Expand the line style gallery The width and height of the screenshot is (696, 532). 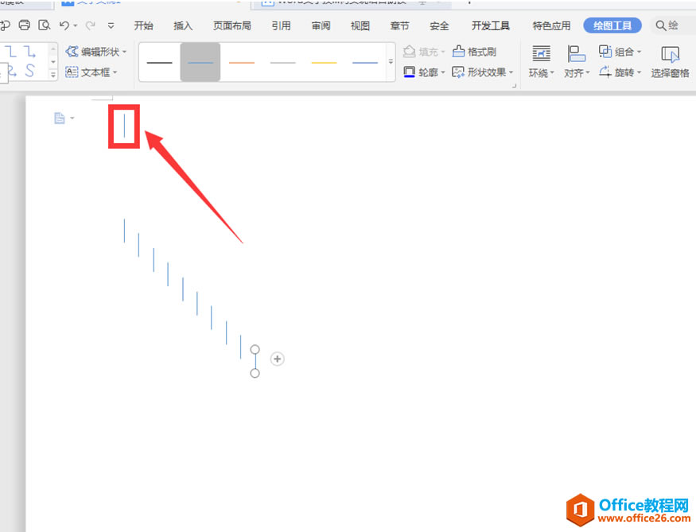point(391,62)
